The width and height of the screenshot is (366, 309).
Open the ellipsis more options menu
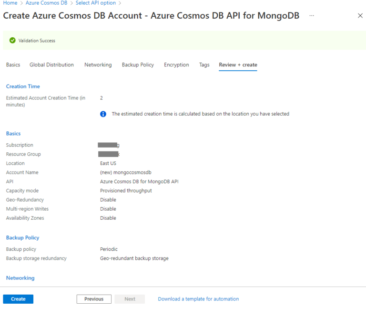point(312,16)
